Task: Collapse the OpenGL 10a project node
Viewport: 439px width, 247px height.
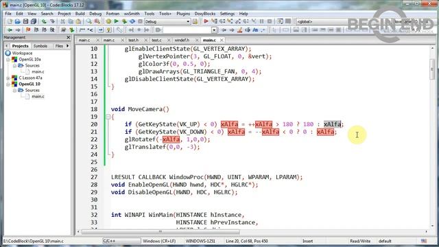Action: coord(8,60)
